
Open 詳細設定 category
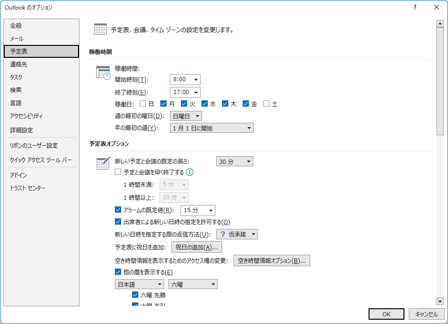point(42,130)
